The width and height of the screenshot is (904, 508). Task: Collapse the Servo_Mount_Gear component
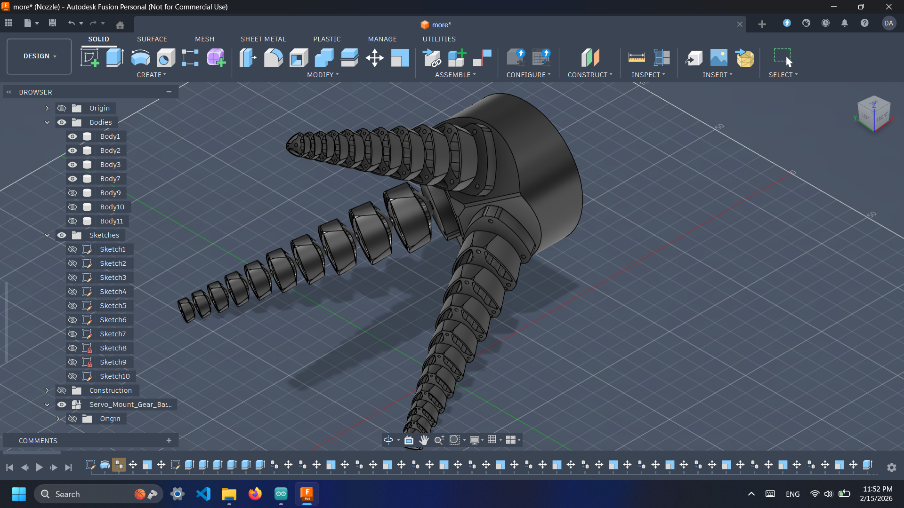tap(47, 405)
